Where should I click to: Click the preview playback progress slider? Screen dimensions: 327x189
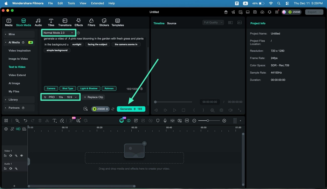tap(174, 102)
